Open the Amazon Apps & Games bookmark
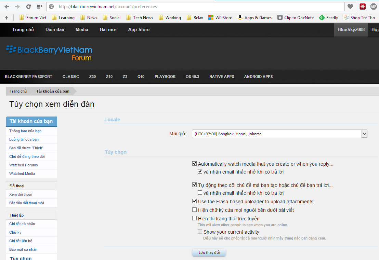 coord(254,18)
